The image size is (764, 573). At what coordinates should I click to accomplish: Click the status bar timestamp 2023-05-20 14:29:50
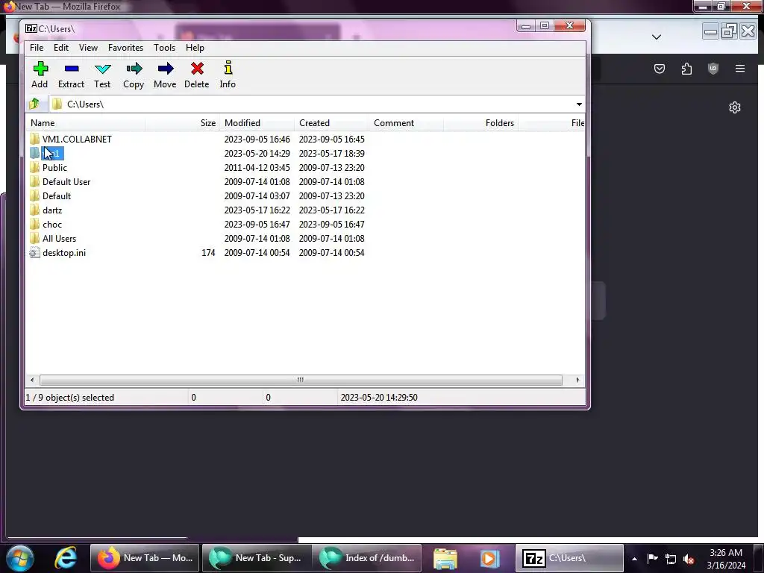click(x=378, y=398)
